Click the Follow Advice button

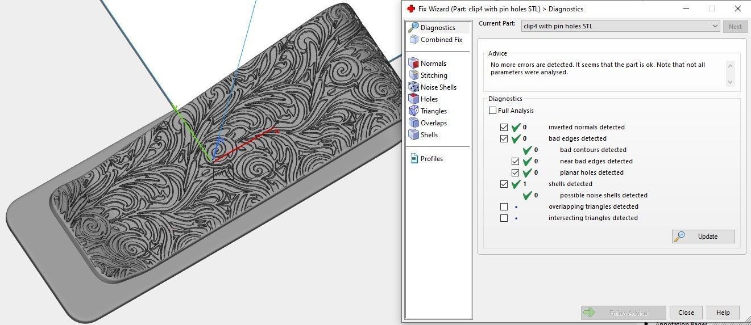click(x=623, y=313)
